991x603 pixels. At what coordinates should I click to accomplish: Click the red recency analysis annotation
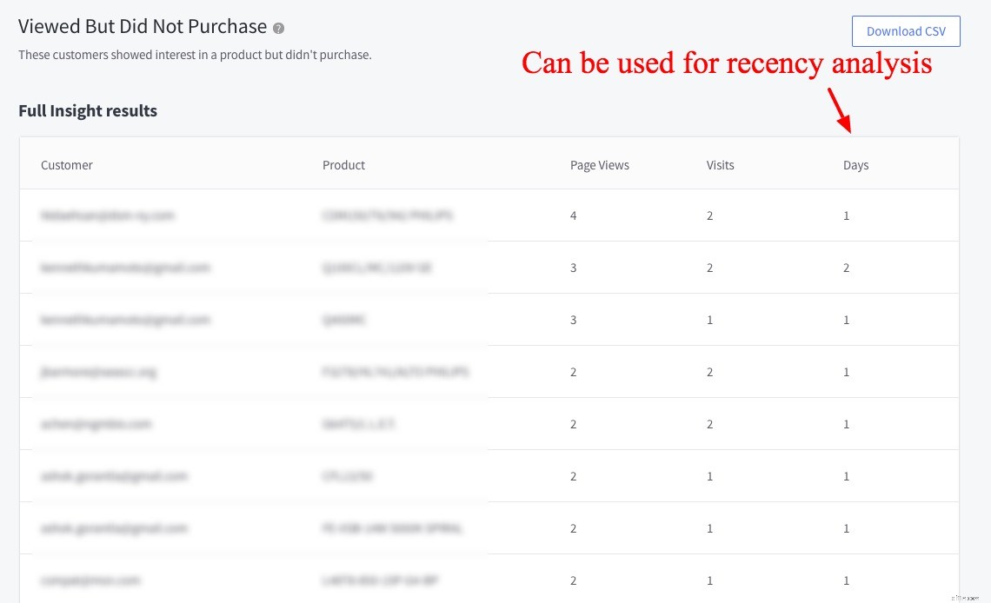pos(727,63)
